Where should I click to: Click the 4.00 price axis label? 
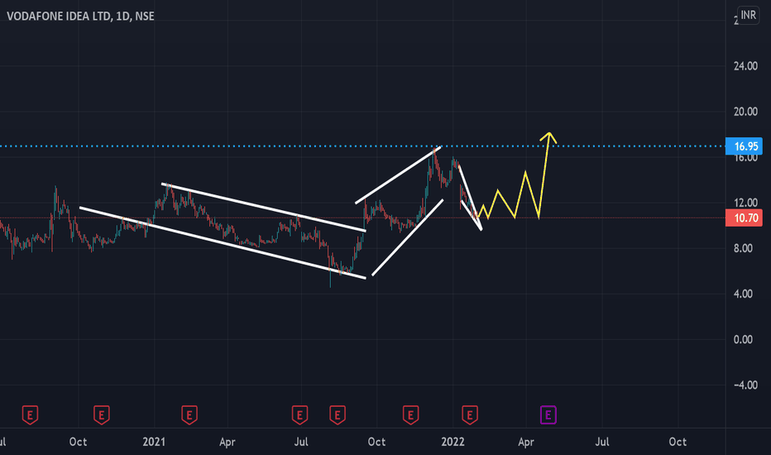743,294
